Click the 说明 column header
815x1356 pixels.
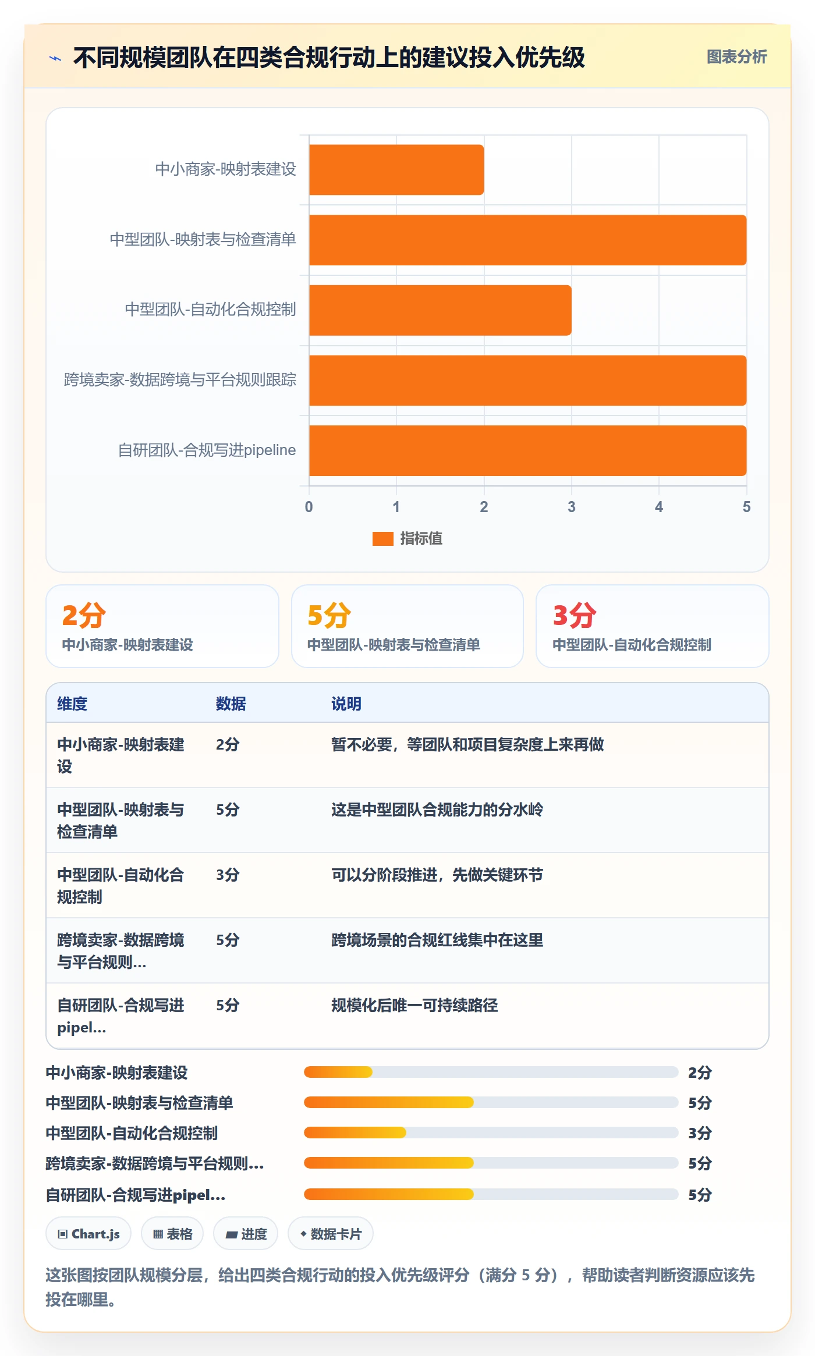tap(346, 704)
